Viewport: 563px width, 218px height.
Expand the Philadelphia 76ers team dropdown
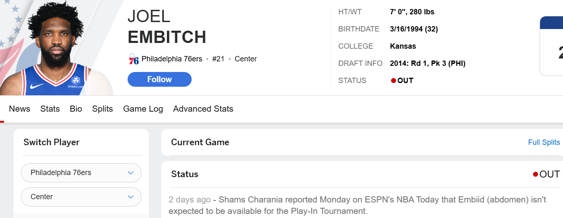point(81,173)
